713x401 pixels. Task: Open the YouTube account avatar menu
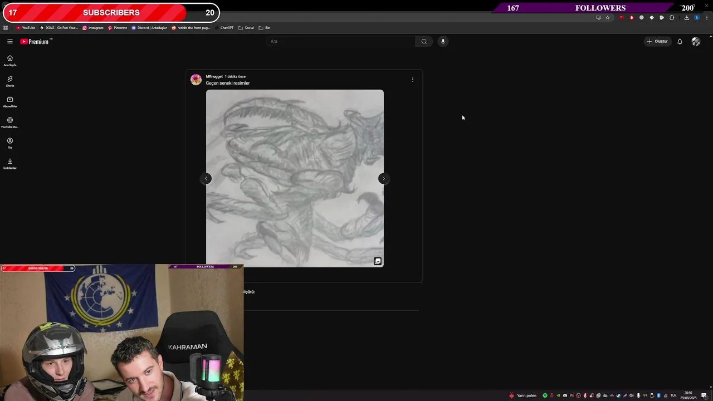coord(696,41)
